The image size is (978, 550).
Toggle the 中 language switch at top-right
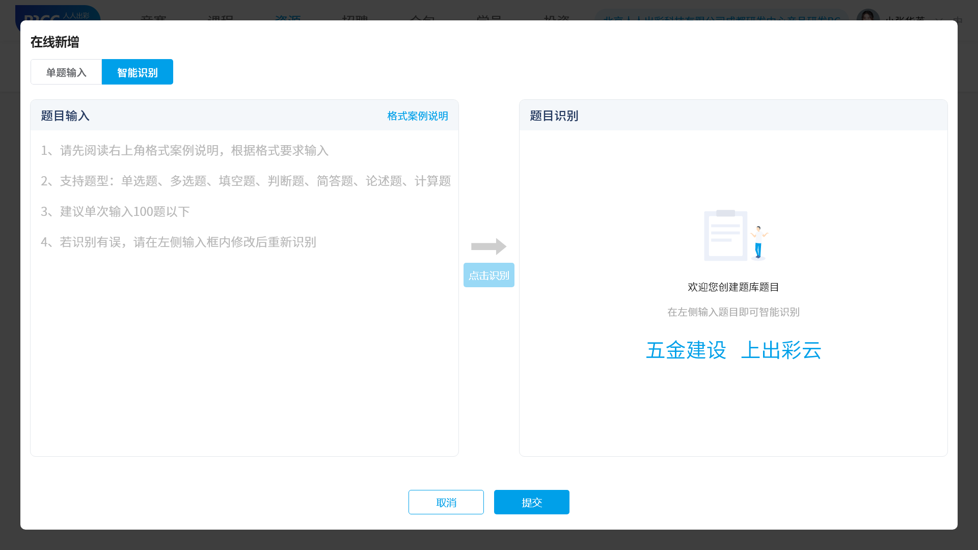(x=958, y=18)
